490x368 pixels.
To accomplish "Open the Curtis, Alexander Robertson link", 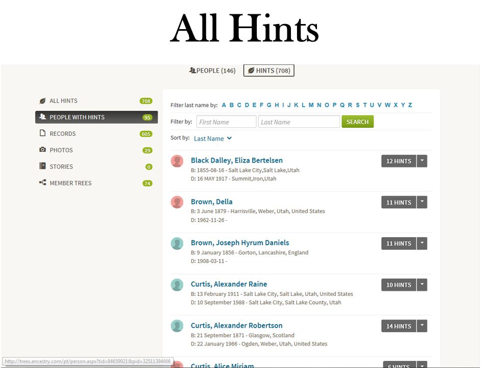I will click(236, 325).
